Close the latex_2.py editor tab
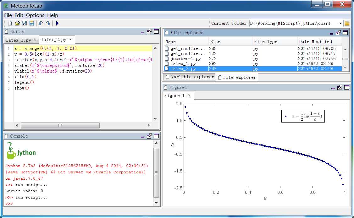The height and width of the screenshot is (218, 354). pos(71,40)
